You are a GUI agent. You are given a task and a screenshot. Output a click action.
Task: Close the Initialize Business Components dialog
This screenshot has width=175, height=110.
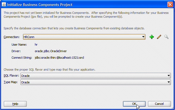coord(170,5)
